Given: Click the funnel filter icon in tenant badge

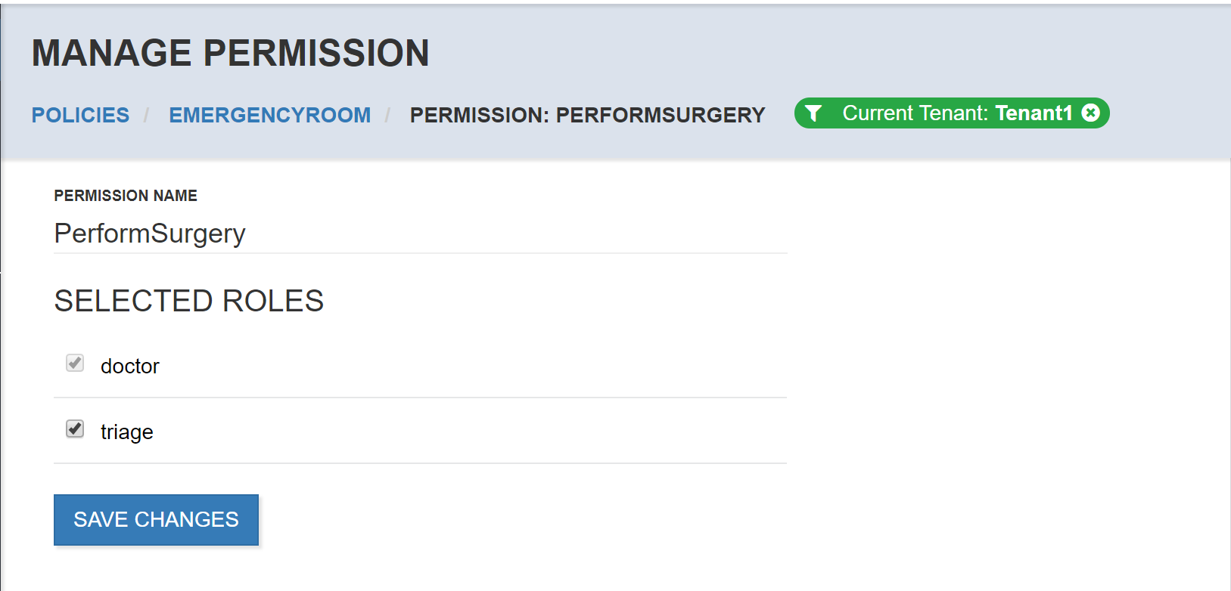Looking at the screenshot, I should (813, 113).
